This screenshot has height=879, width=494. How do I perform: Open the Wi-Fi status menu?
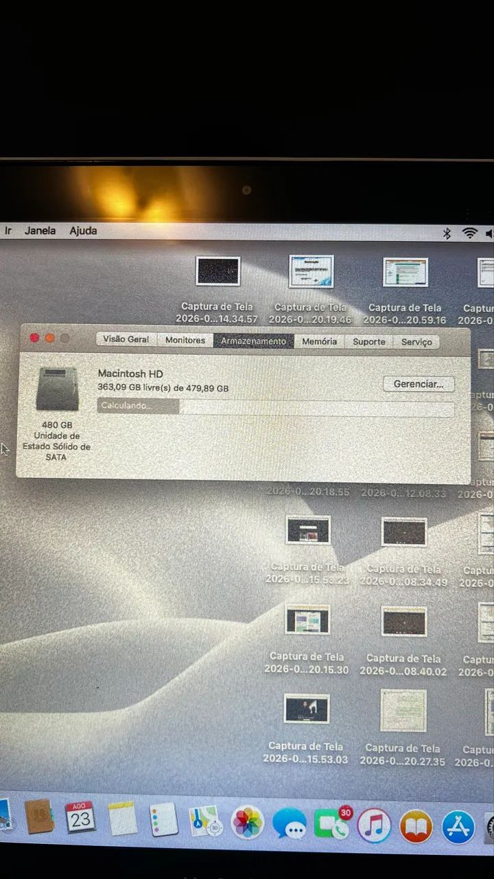click(x=470, y=233)
